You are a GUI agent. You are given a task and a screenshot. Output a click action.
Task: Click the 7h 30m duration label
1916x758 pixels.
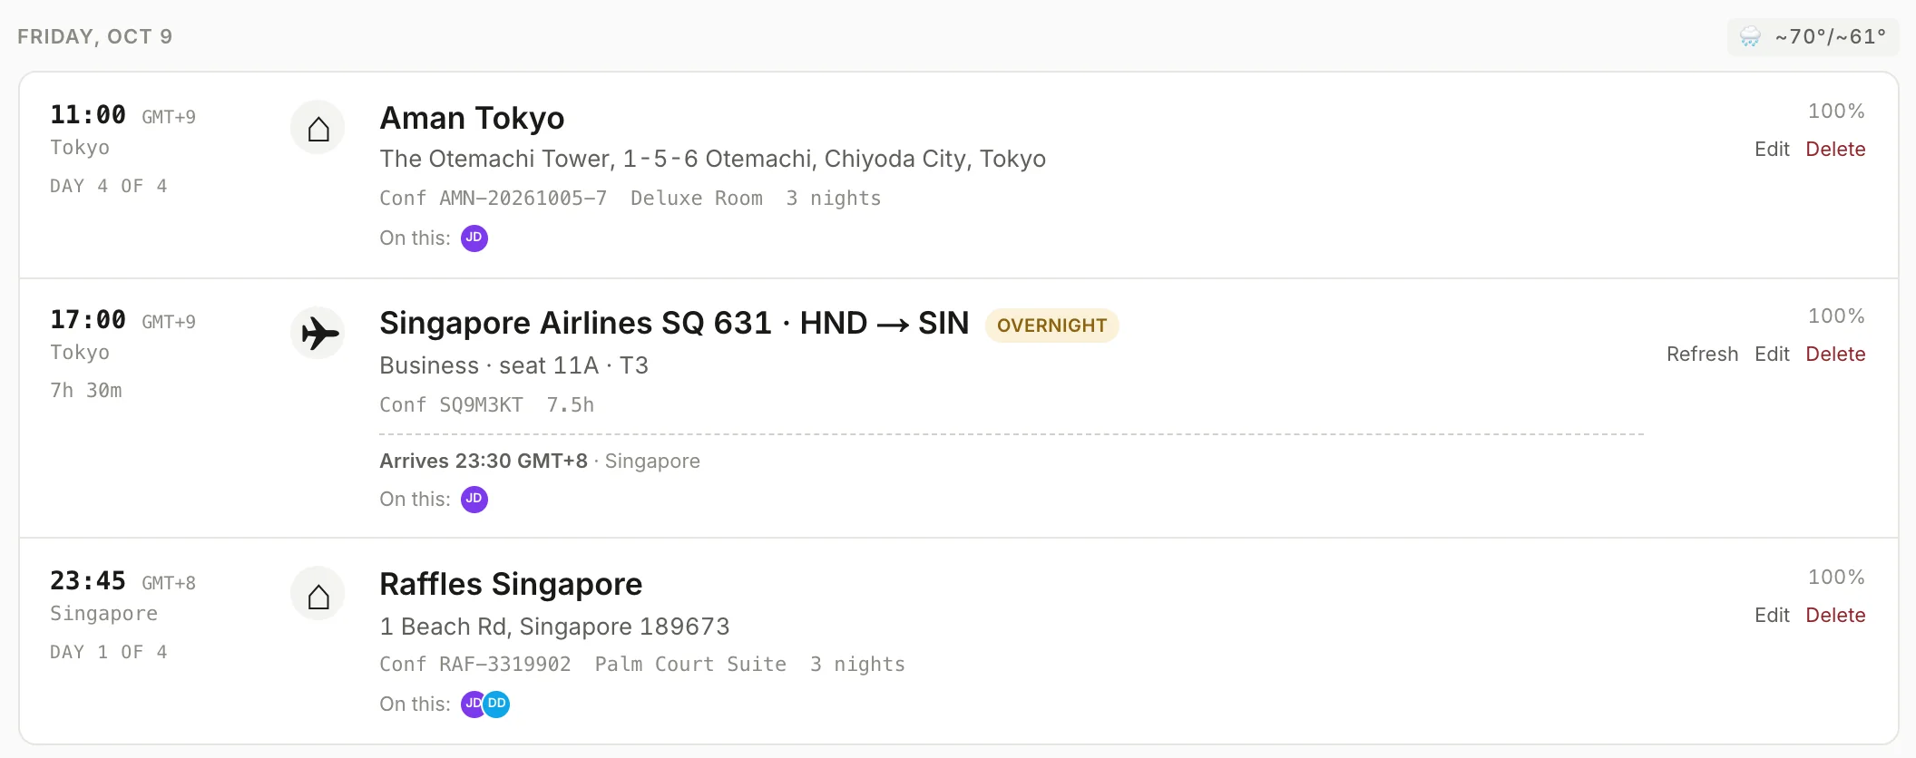pyautogui.click(x=86, y=391)
